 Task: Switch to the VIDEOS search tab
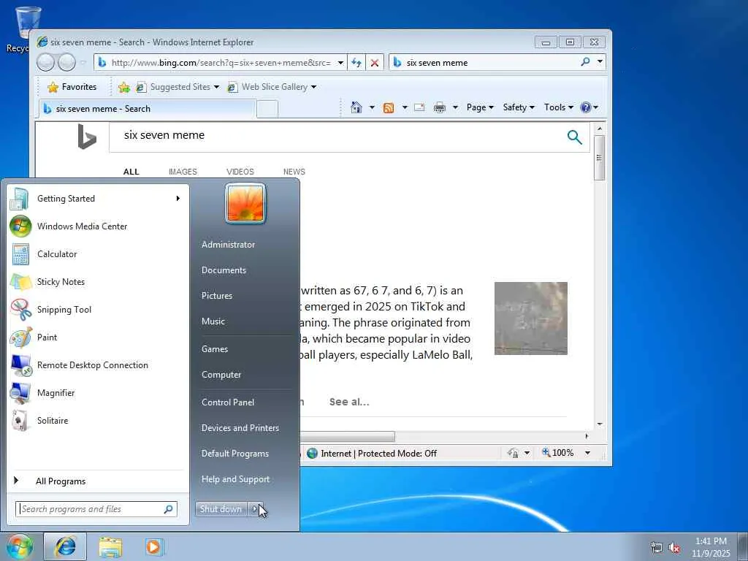[x=240, y=172]
